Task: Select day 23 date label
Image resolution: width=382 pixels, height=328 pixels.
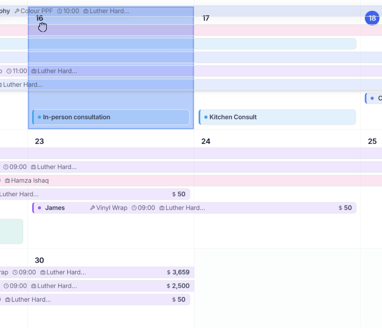Action: pyautogui.click(x=40, y=142)
